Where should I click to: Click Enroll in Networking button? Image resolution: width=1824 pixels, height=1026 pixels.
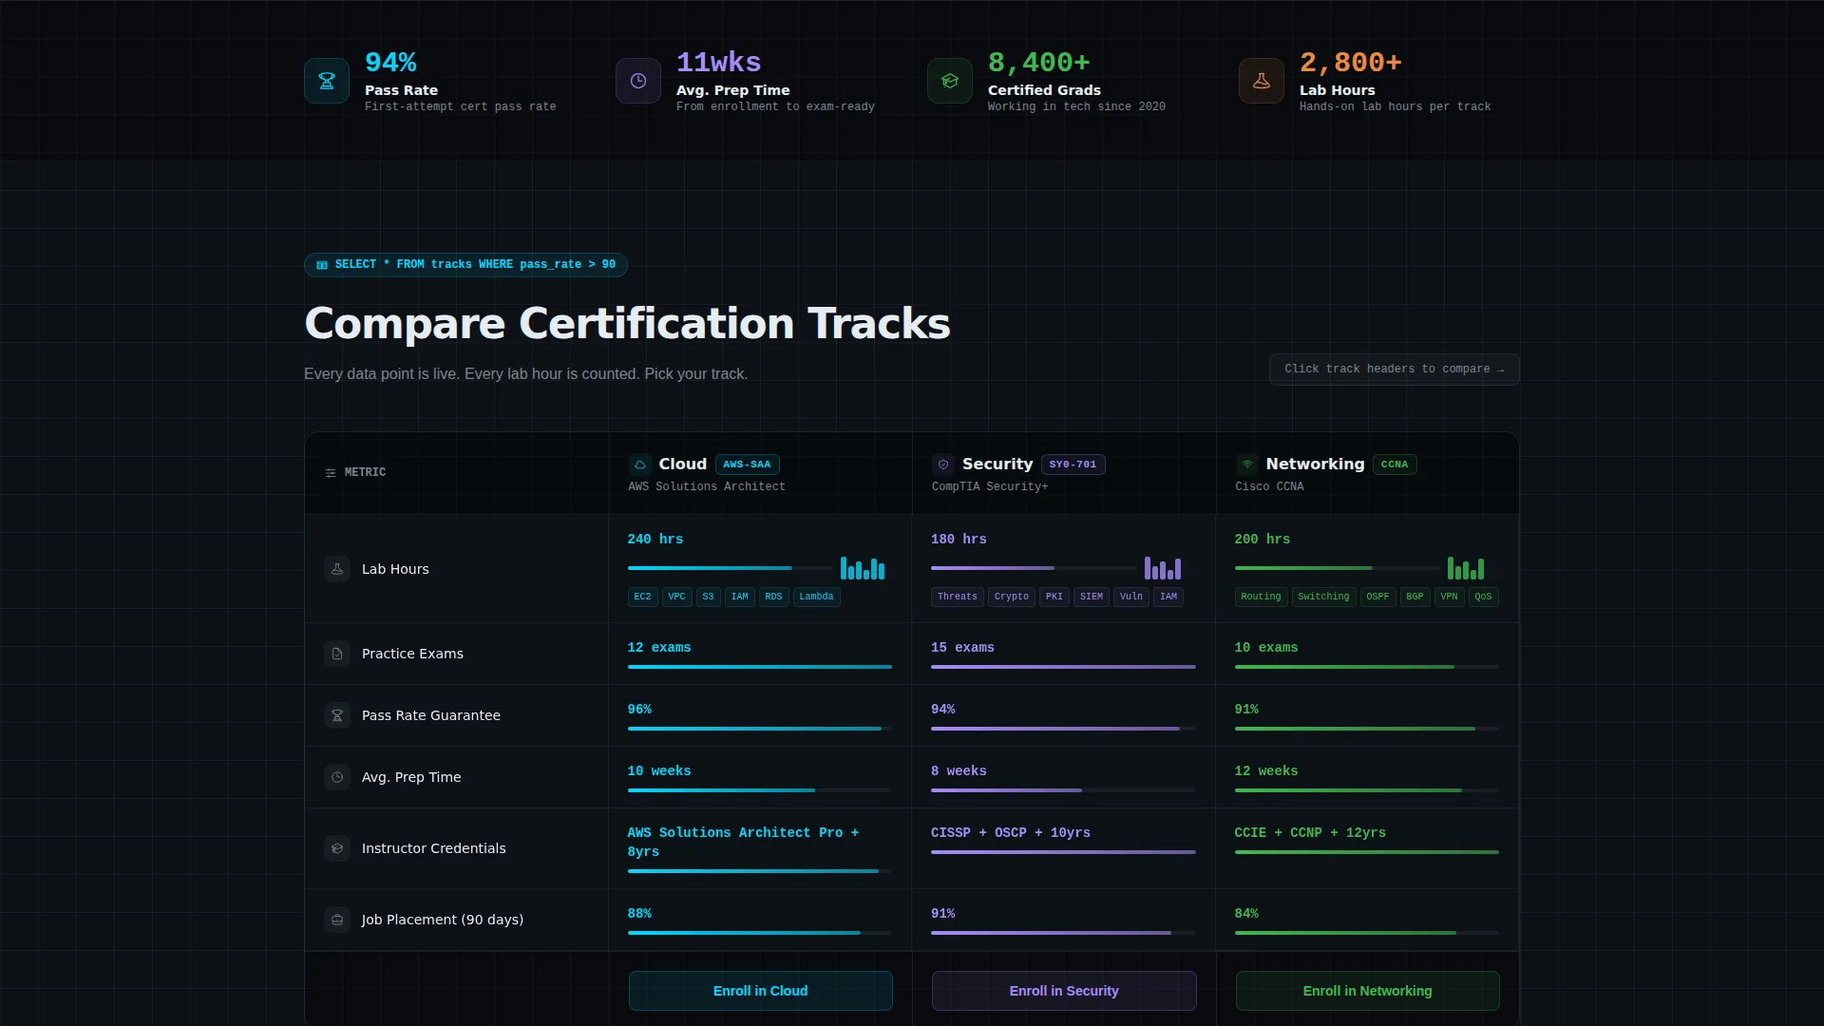coord(1367,991)
